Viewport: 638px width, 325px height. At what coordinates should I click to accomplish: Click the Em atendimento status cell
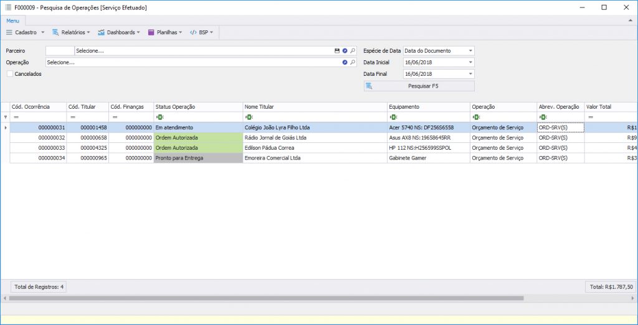pos(198,127)
